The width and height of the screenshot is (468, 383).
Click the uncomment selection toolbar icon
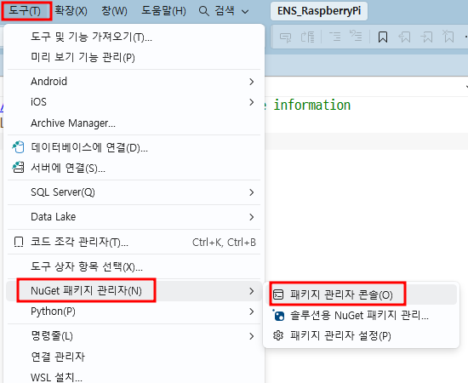[x=308, y=37]
